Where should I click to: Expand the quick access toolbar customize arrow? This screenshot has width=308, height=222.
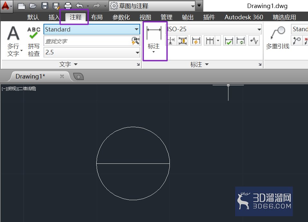point(199,5)
